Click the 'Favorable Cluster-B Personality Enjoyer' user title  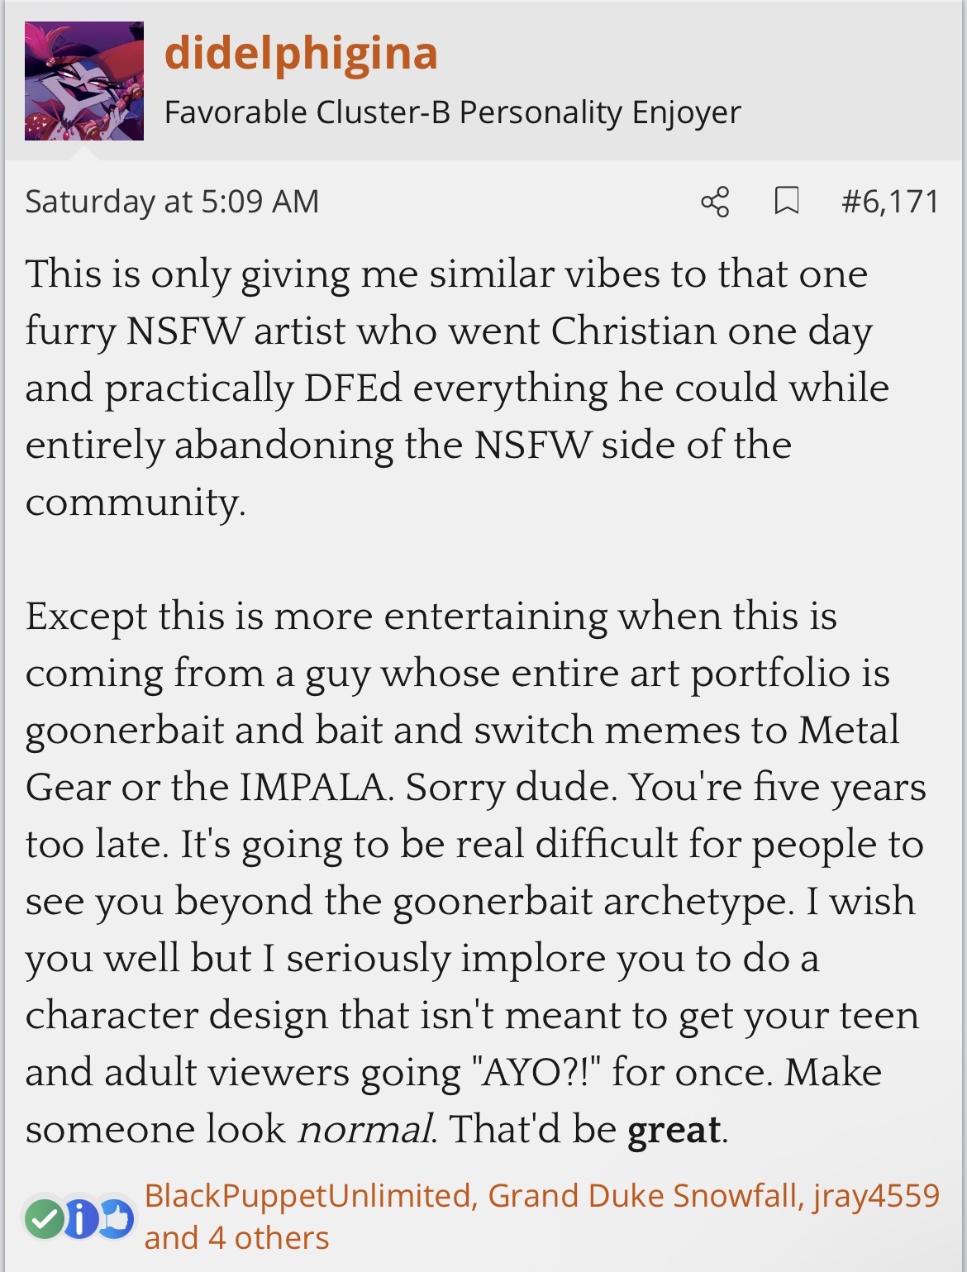(x=452, y=112)
